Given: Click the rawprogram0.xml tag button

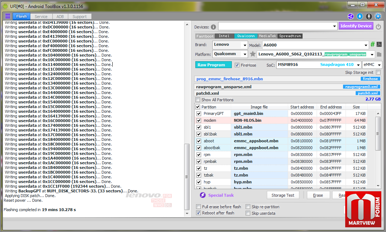Looking at the screenshot, I should point(361,87).
